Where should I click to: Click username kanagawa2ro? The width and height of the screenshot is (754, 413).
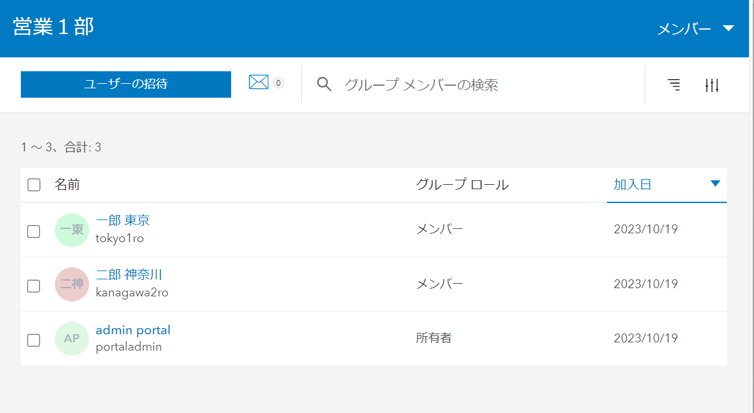(132, 293)
